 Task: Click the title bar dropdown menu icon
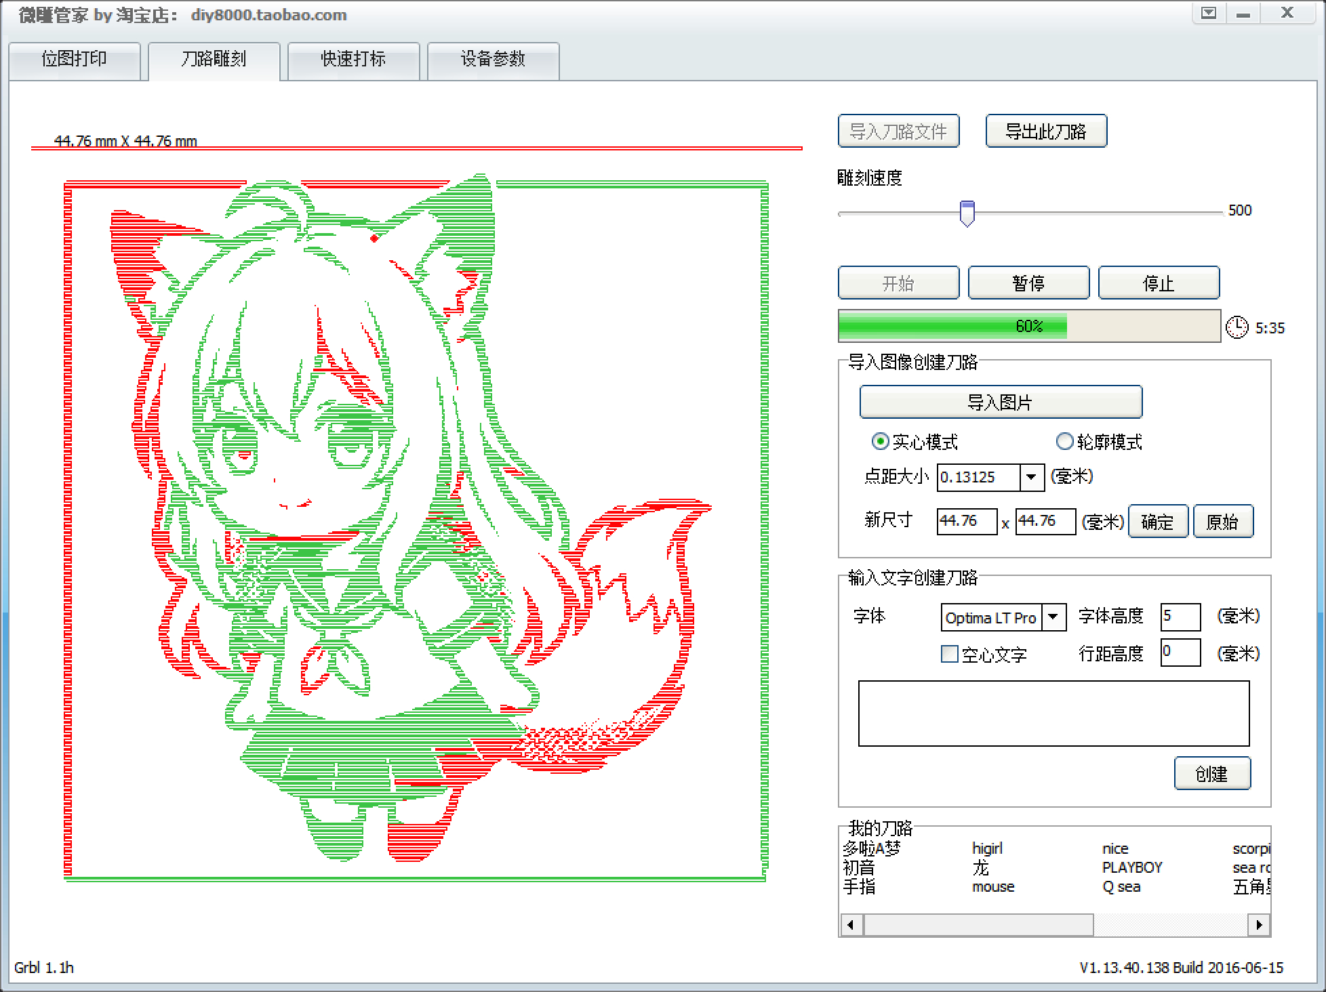1209,13
